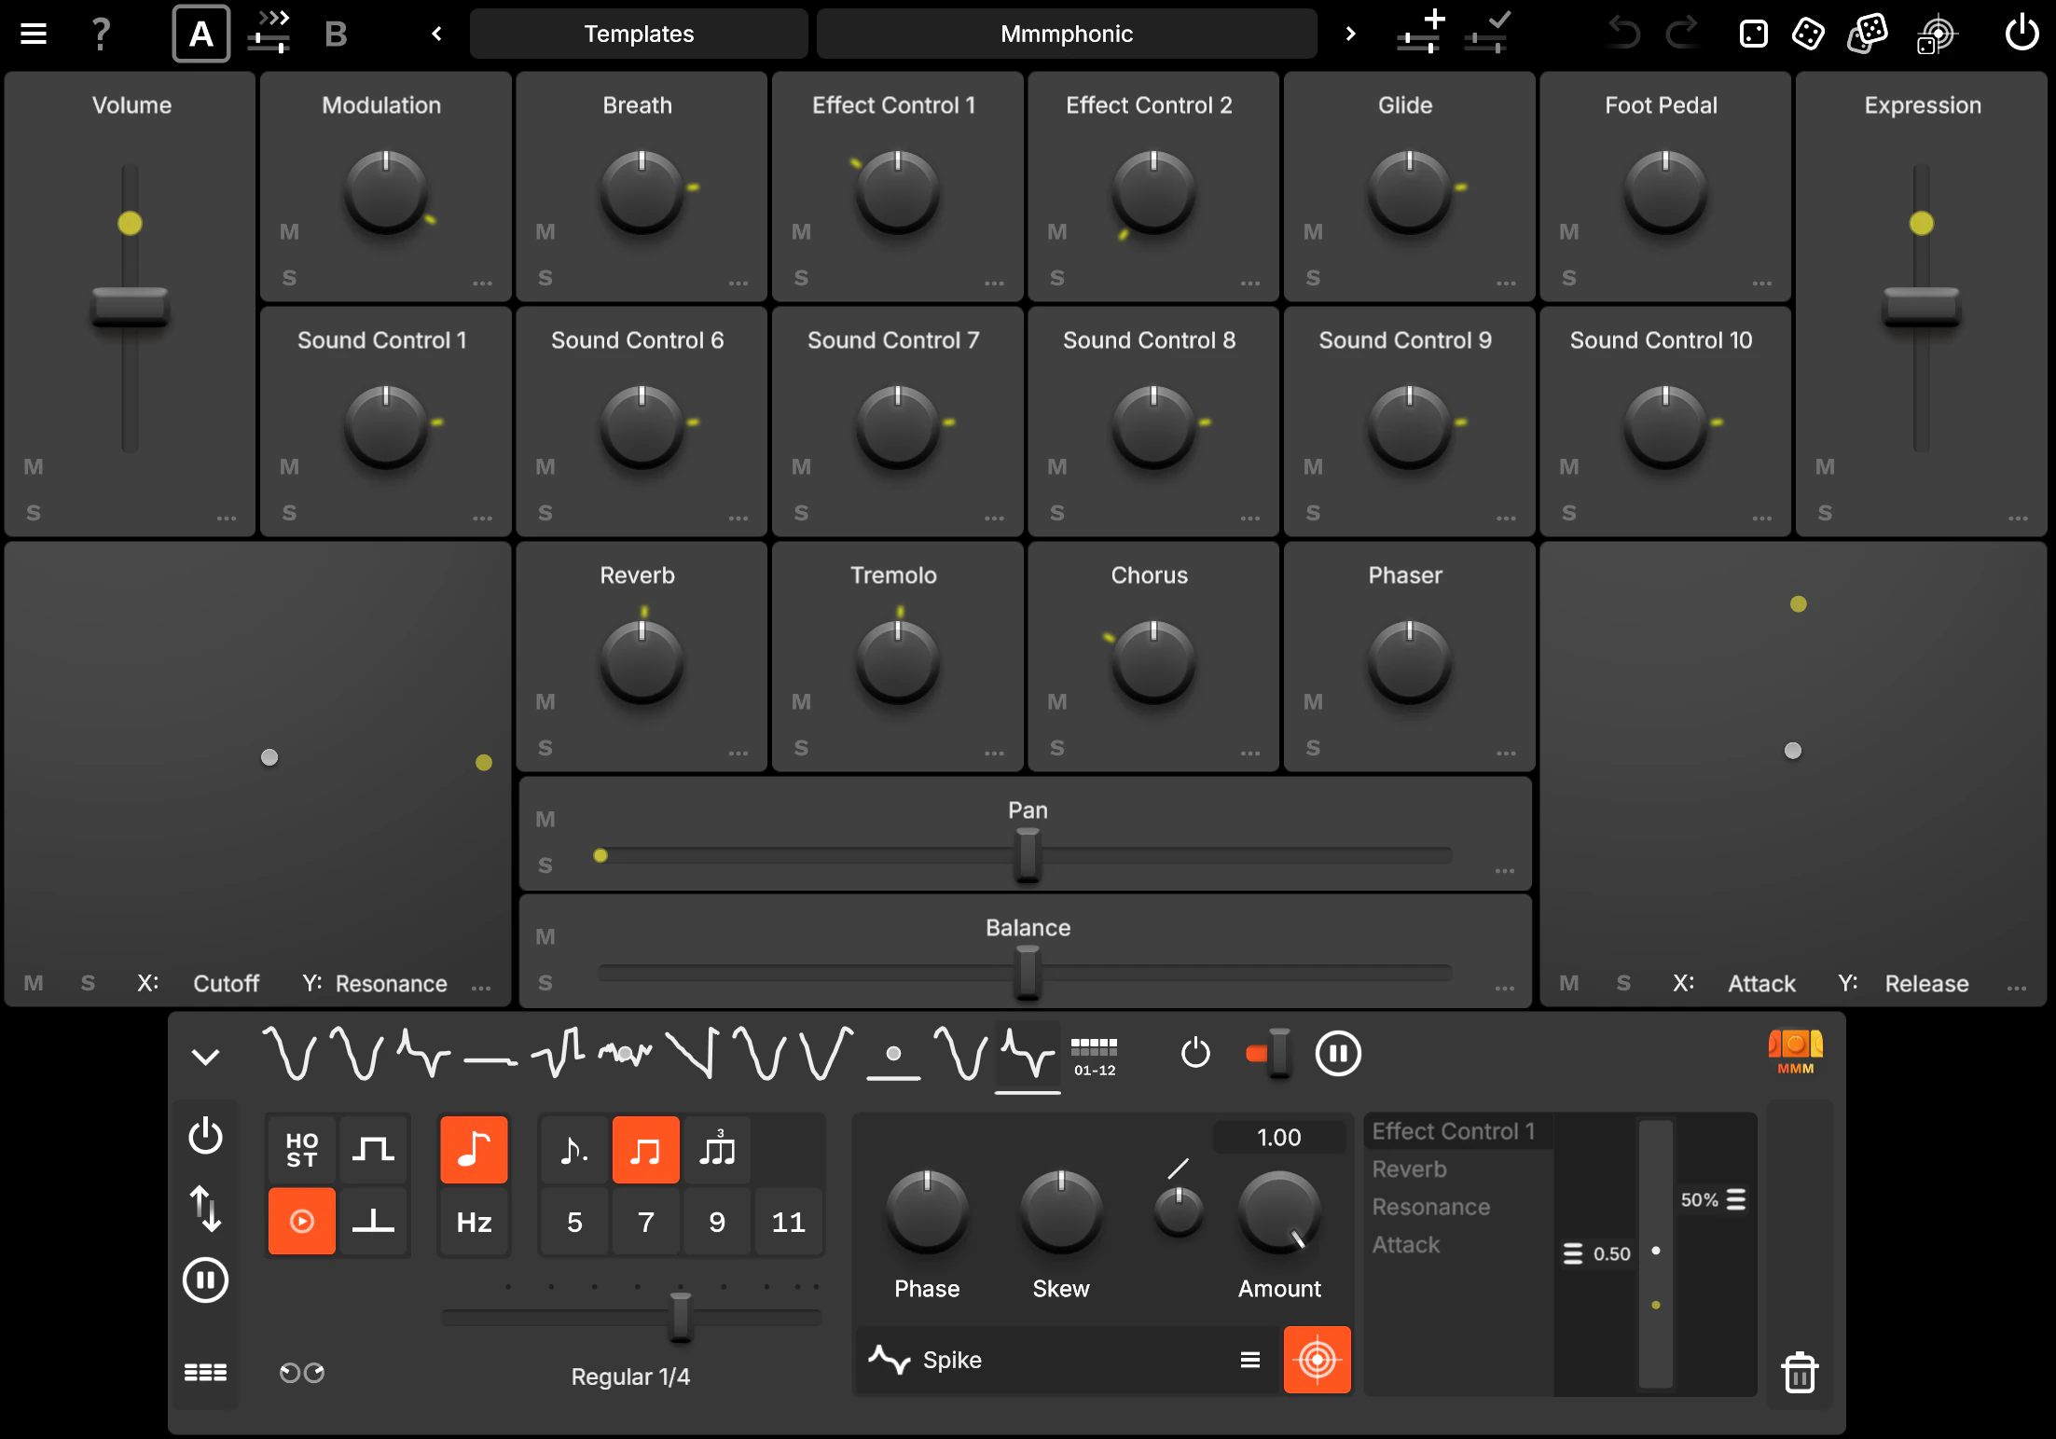Select the square pulse wave mode icon
Viewport: 2056px width, 1439px height.
pos(373,1149)
